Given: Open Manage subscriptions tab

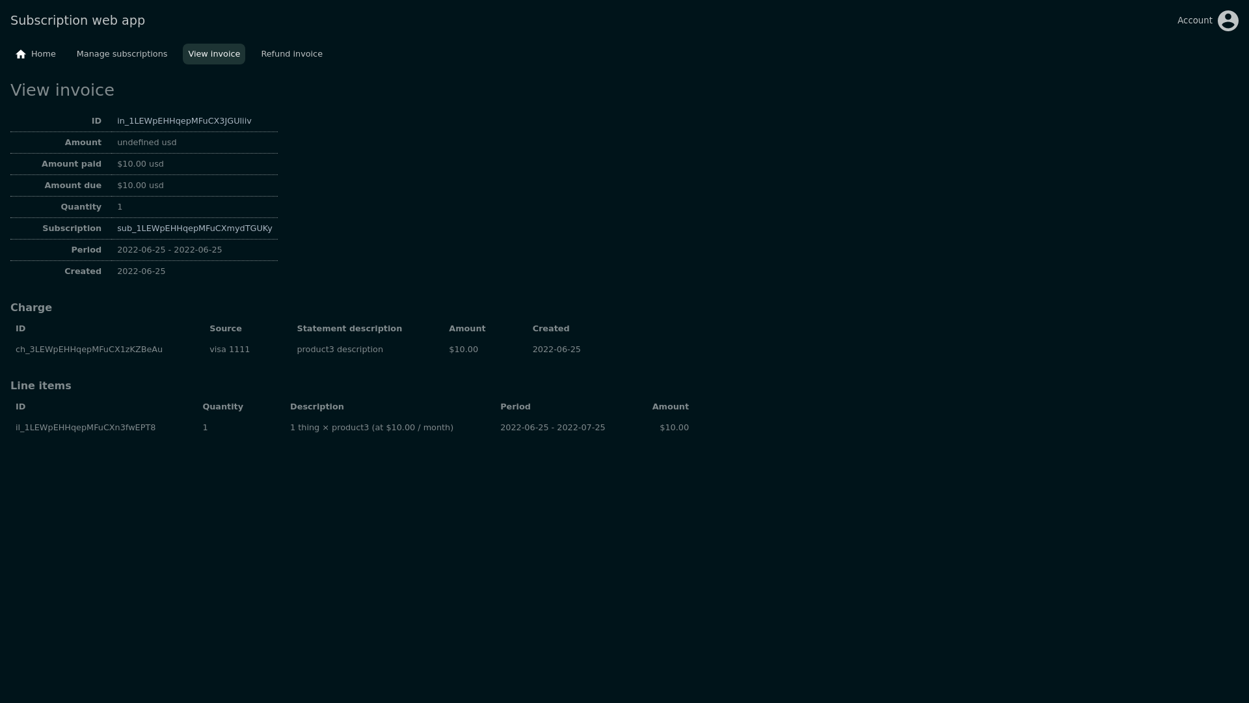Looking at the screenshot, I should tap(122, 54).
